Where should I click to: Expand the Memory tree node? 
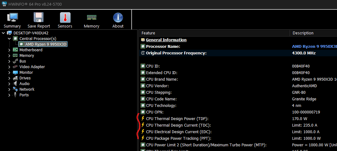pos(9,56)
